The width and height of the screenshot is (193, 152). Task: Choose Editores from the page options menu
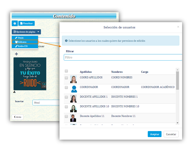tap(25, 42)
